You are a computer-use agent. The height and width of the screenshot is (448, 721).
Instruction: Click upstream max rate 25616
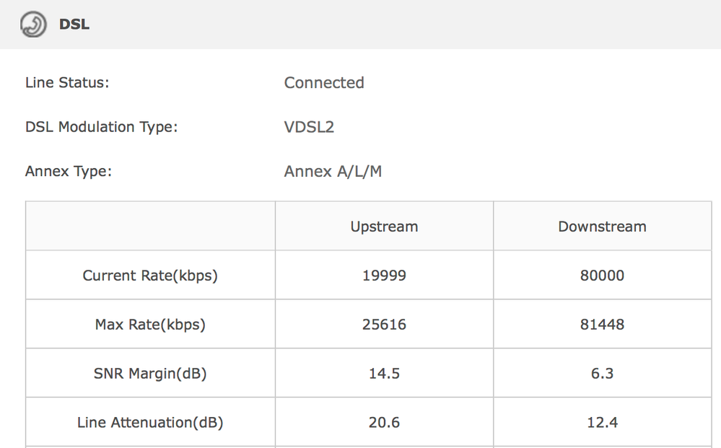385,325
